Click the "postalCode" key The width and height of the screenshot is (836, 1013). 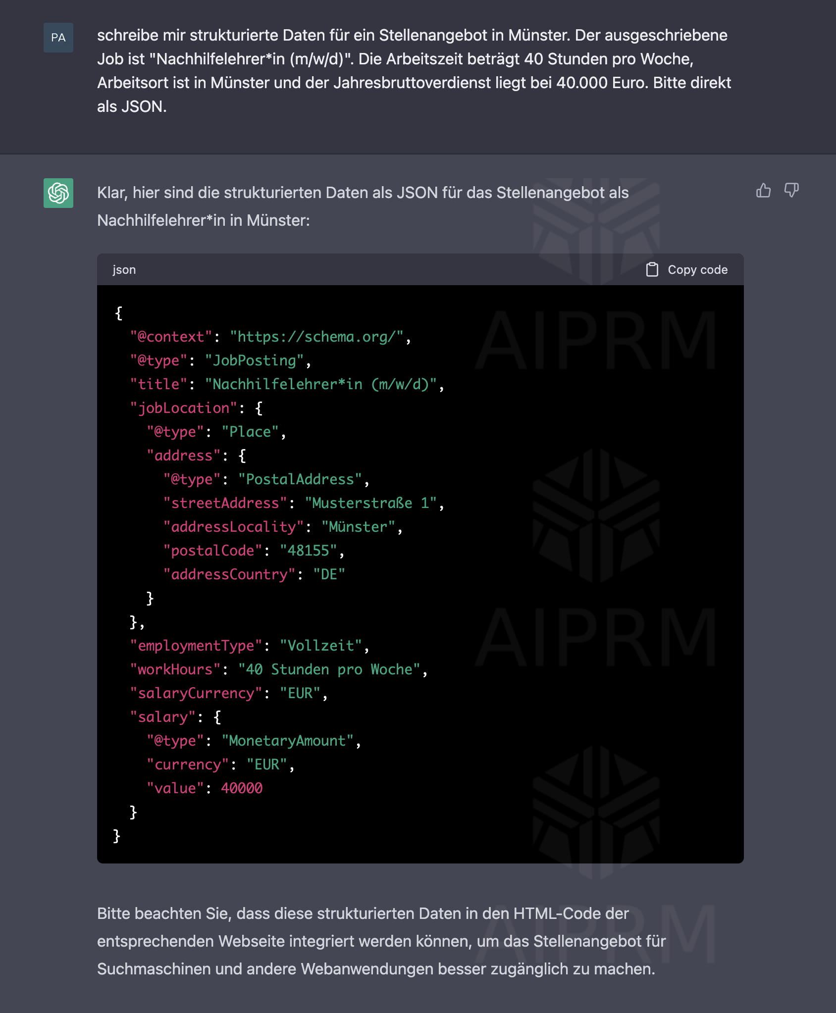[x=212, y=551]
